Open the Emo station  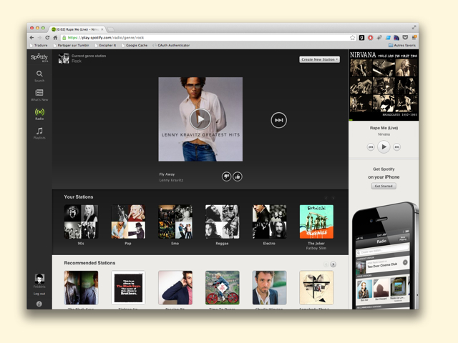pyautogui.click(x=175, y=222)
